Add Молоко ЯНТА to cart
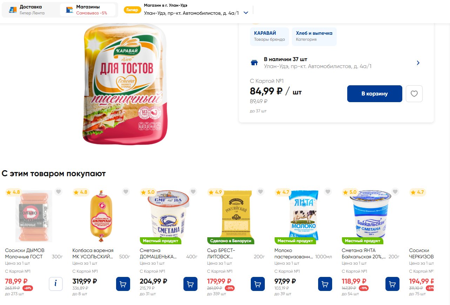This screenshot has width=450, height=305. 325,284
